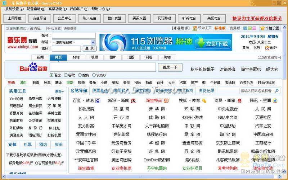
Task: Select the SOSO search engine radio button
Action: click(94, 75)
